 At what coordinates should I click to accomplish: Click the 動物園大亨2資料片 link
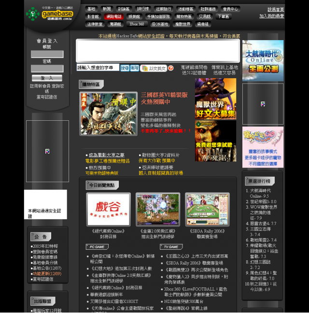coord(161,155)
